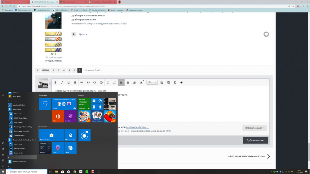310x174 pixels.
Task: Insert a quote block in the editor
Action: [88, 83]
